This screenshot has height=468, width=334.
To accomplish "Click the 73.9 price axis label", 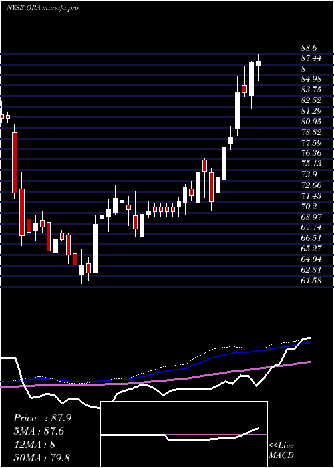I will point(309,174).
